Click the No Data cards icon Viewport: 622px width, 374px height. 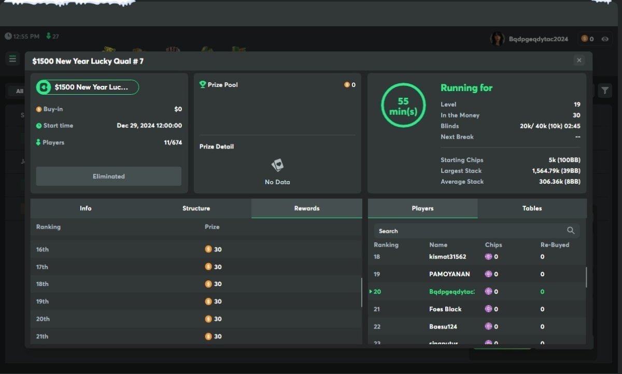(277, 166)
